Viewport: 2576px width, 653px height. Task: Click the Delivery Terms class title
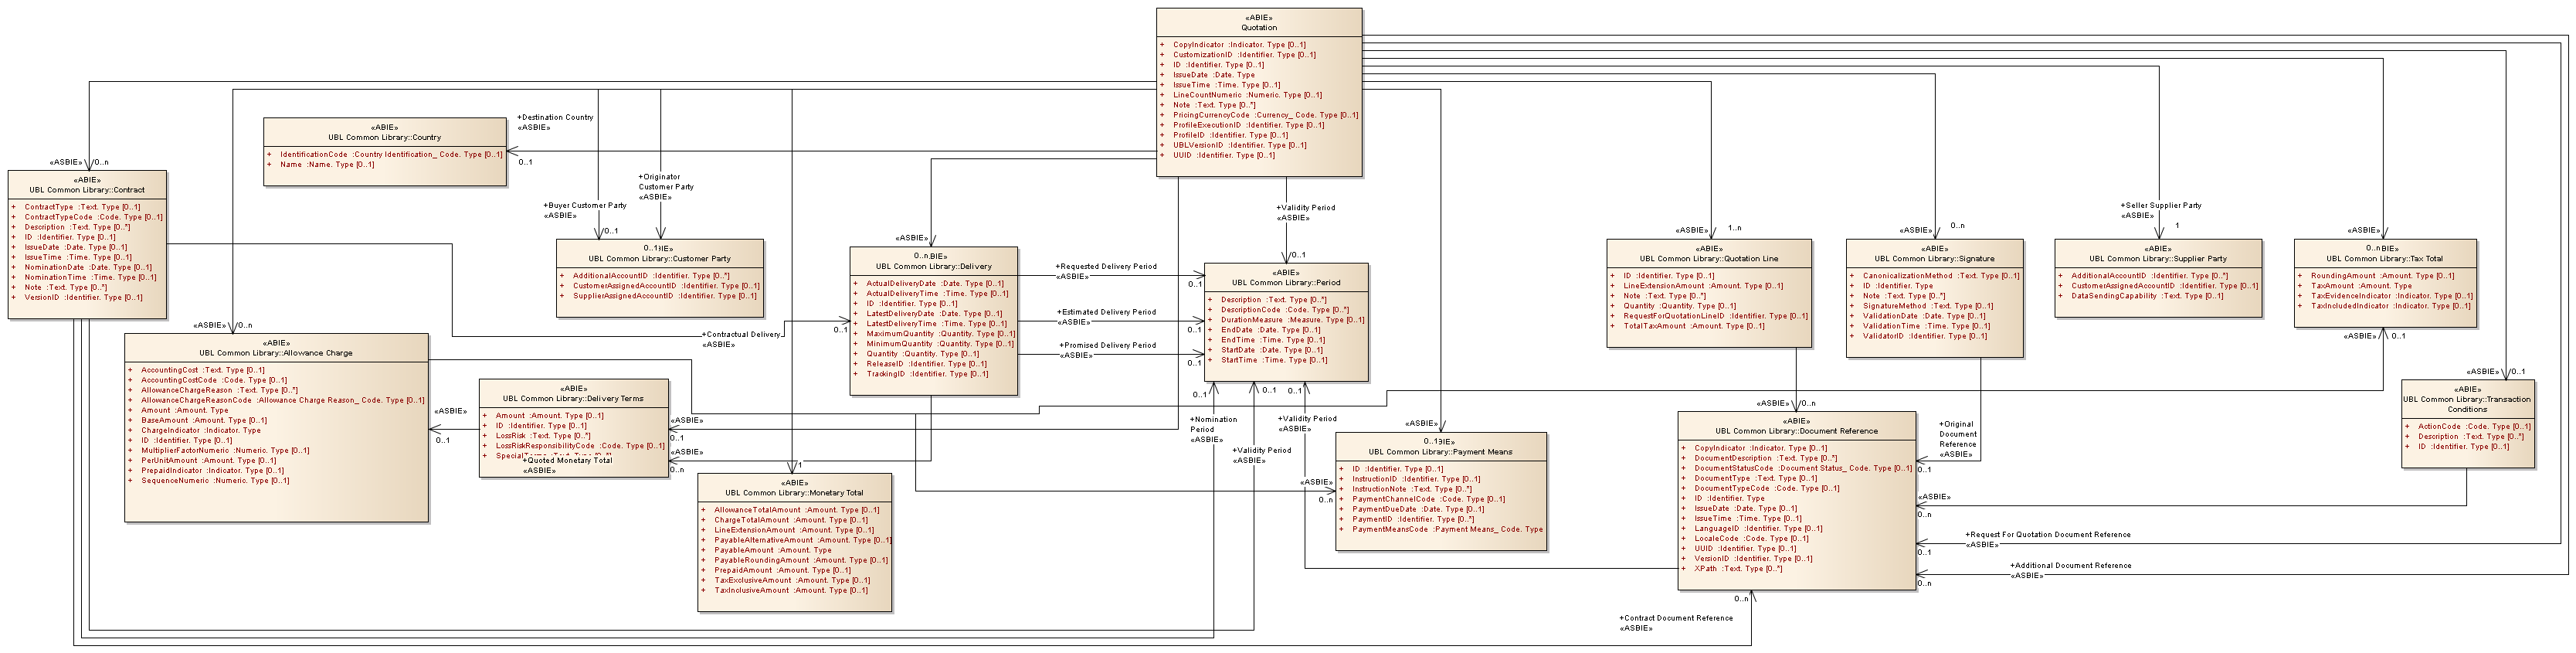573,399
